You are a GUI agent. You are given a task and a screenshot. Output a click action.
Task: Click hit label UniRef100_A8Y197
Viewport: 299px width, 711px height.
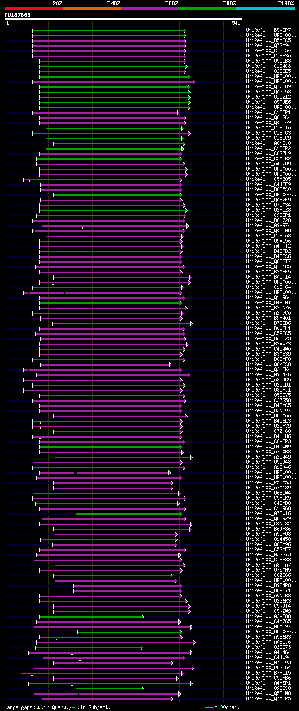click(x=268, y=627)
